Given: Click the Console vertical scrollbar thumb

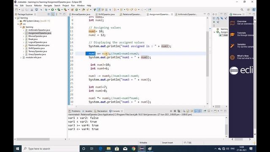Looking at the screenshot, I should (227, 130).
